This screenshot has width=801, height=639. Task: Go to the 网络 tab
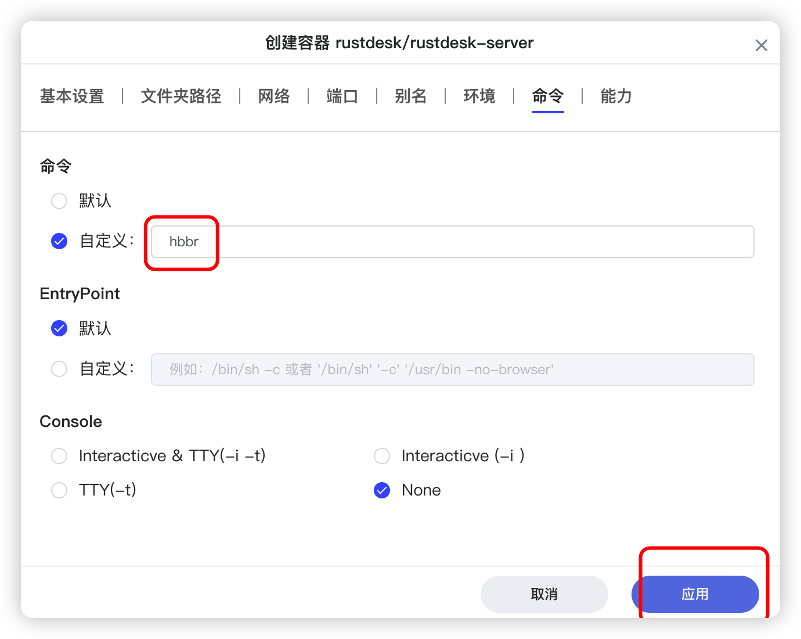click(274, 96)
